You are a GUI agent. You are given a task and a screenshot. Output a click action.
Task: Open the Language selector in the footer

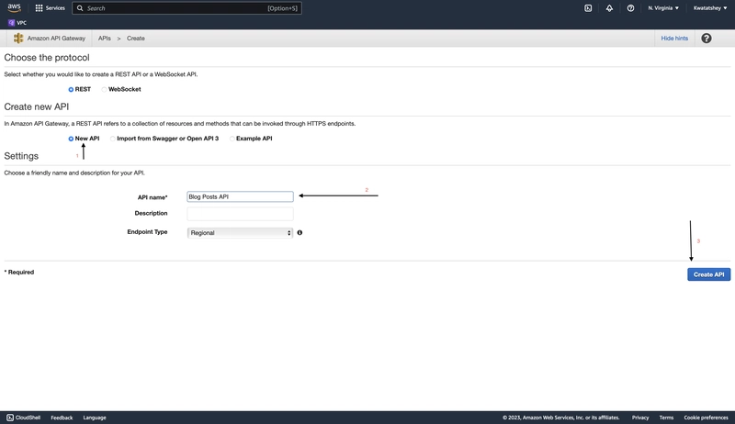pos(95,418)
